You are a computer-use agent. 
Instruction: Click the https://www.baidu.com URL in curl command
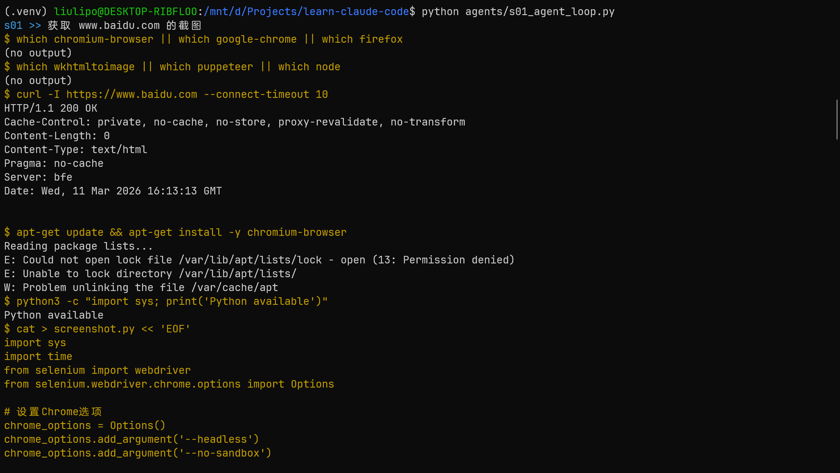[x=132, y=95]
